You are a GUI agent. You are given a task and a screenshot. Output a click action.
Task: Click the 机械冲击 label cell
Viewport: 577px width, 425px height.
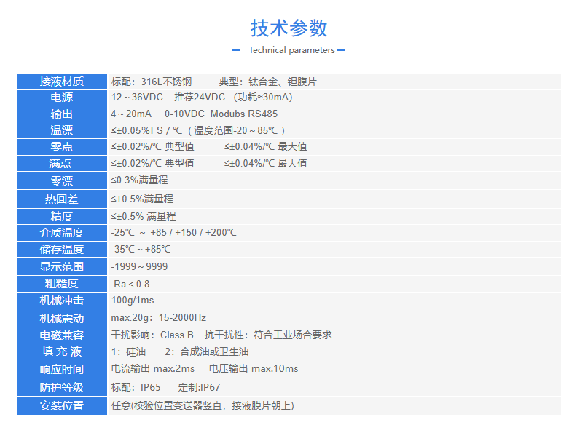(x=62, y=301)
